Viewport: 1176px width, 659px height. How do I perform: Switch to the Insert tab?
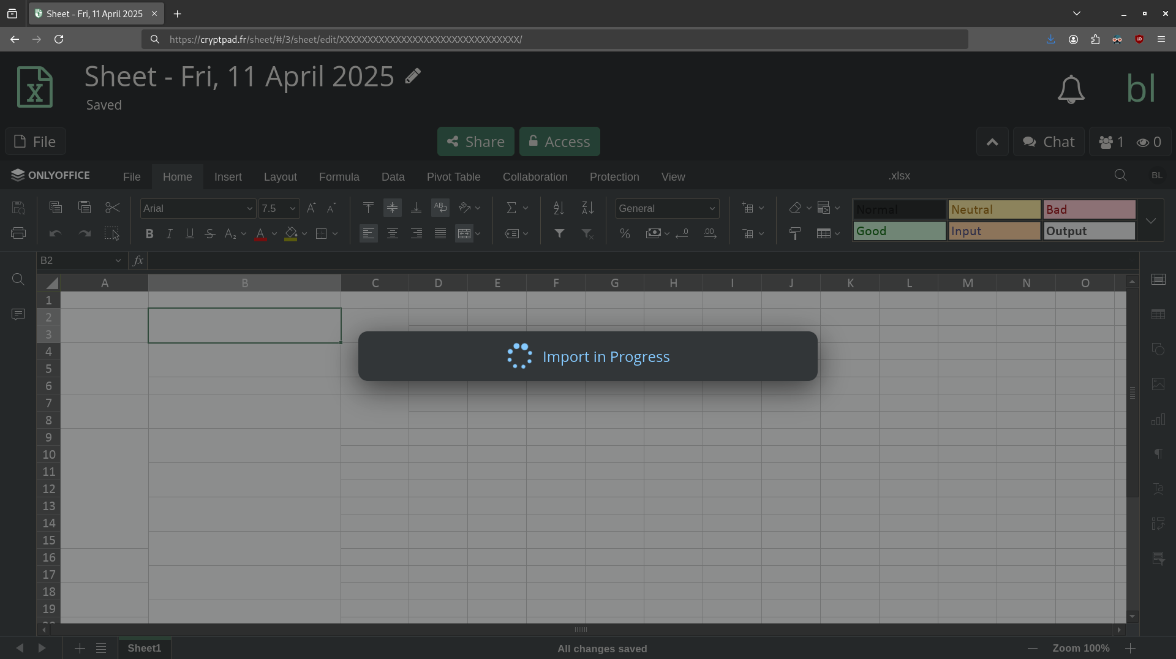tap(228, 177)
